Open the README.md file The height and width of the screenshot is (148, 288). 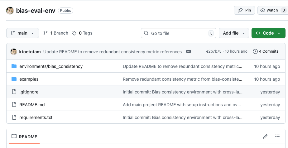[32, 105]
